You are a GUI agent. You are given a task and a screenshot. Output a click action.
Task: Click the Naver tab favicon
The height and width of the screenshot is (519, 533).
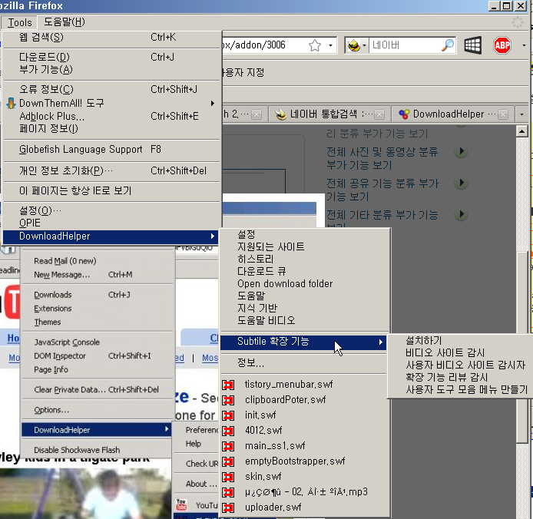pyautogui.click(x=281, y=114)
